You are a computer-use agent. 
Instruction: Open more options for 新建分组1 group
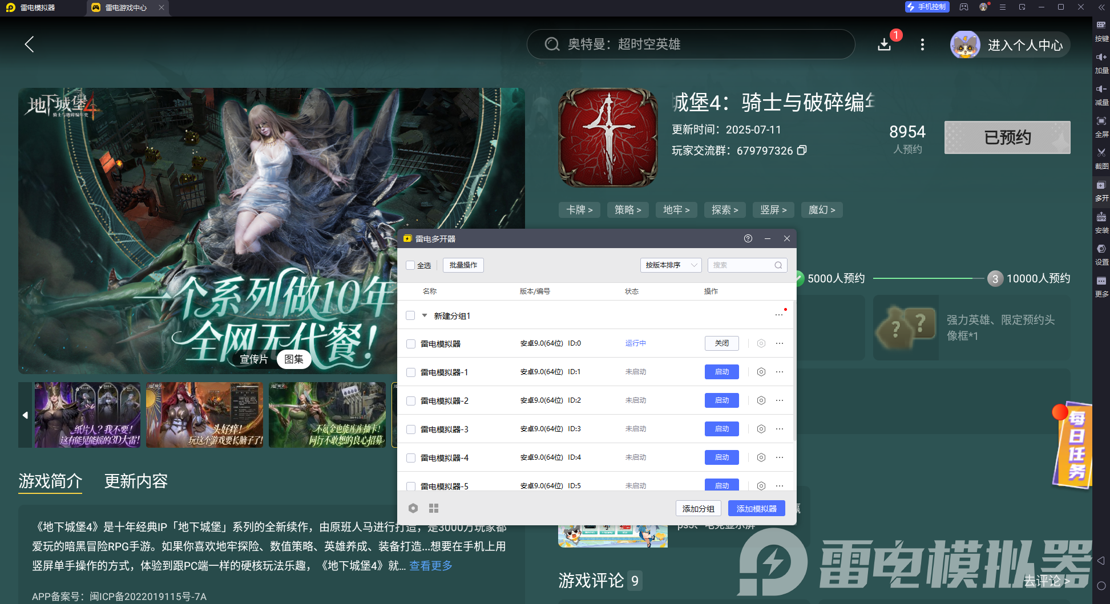pos(779,315)
